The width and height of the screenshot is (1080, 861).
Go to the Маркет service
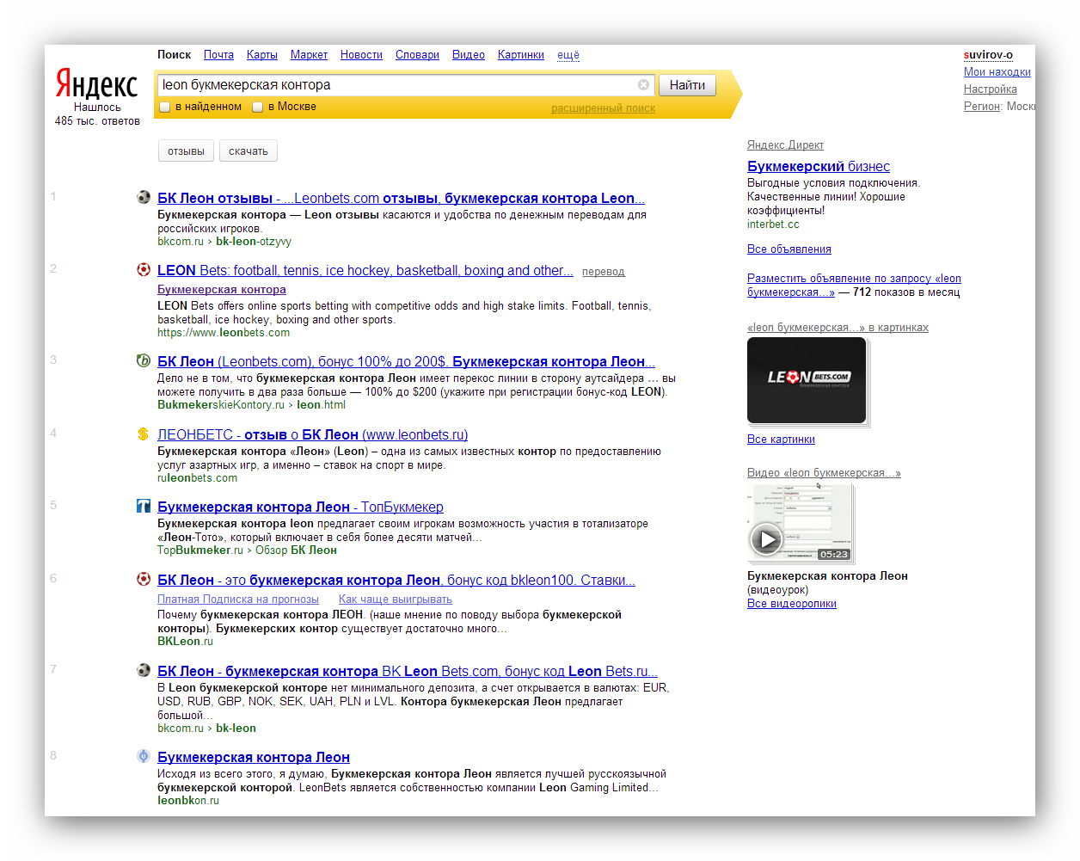[309, 55]
